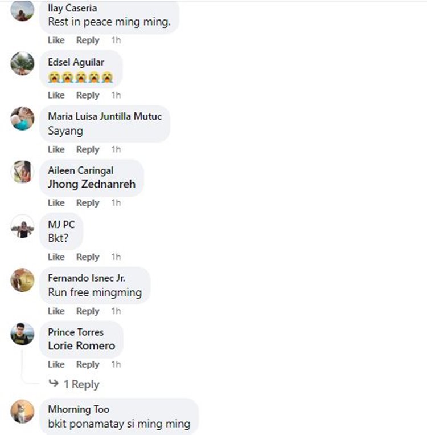Click the reply arrow icon under Prince Torres
This screenshot has height=435, width=427.
pyautogui.click(x=54, y=383)
